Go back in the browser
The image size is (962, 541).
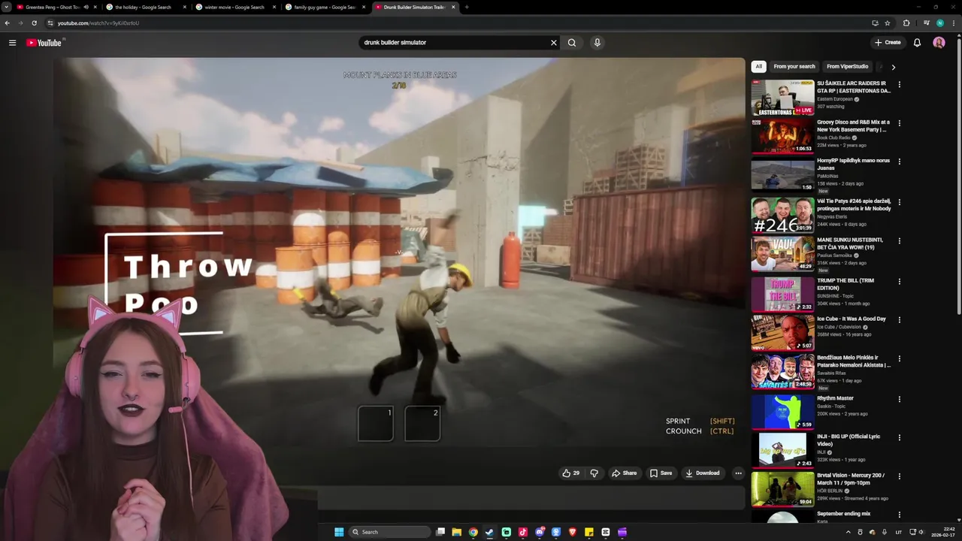pyautogui.click(x=7, y=23)
